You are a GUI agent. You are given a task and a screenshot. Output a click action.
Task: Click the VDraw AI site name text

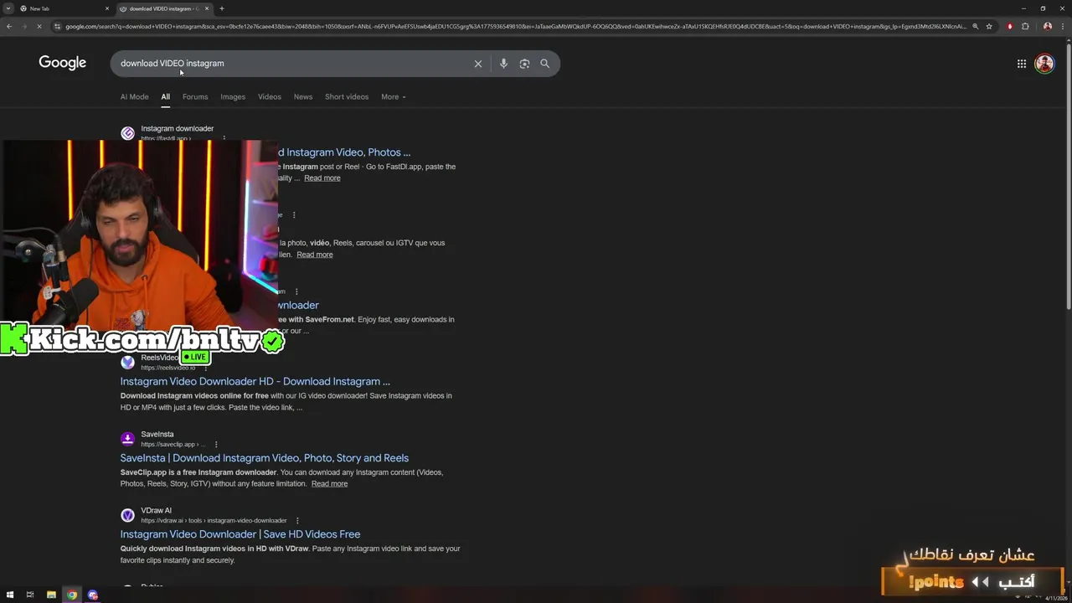coord(157,511)
